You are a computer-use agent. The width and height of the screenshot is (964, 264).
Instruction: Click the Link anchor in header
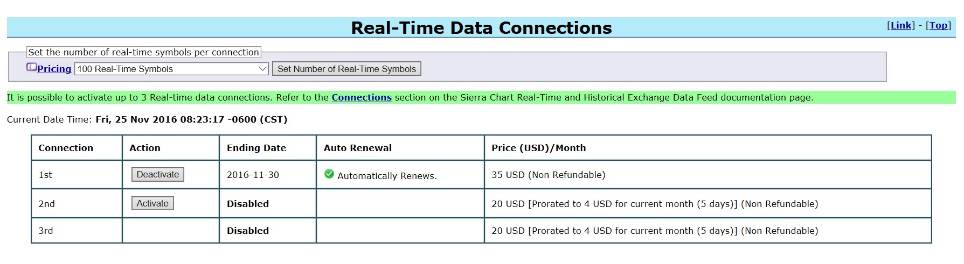coord(901,25)
